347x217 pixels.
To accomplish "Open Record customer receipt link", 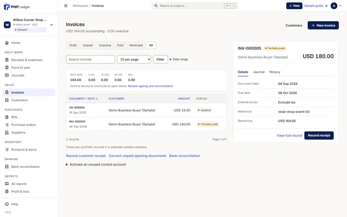I will [x=86, y=156].
